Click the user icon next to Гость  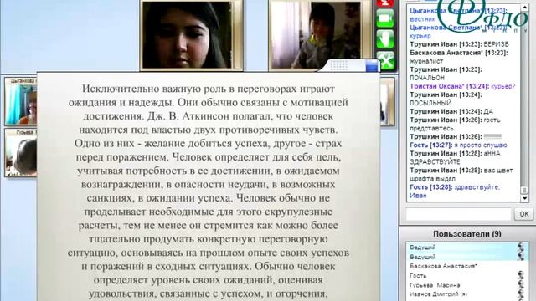pyautogui.click(x=521, y=275)
